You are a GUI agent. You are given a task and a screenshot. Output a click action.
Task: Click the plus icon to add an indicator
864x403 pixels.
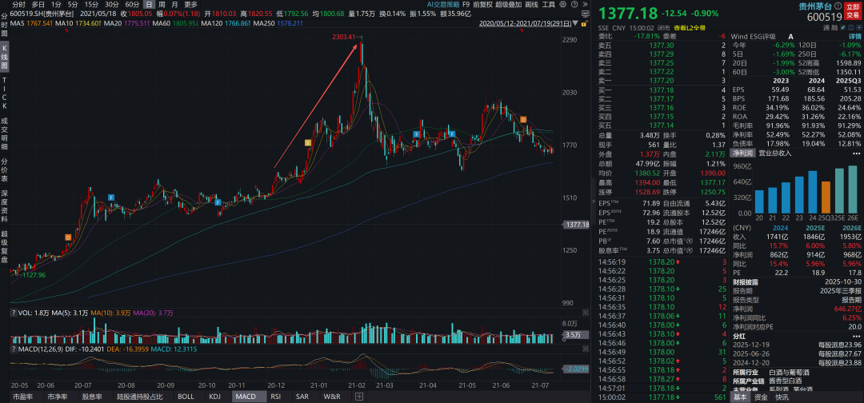point(359,396)
